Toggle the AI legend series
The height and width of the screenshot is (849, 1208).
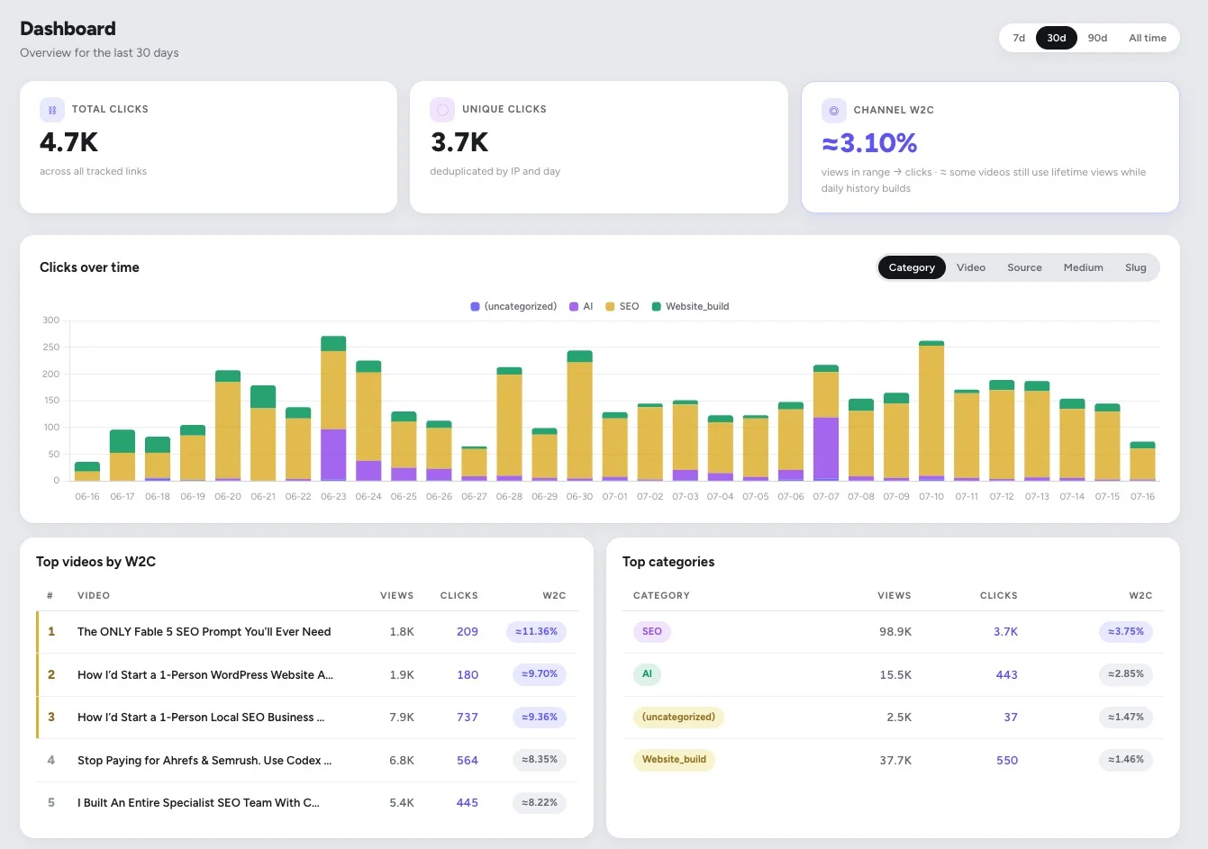(581, 307)
